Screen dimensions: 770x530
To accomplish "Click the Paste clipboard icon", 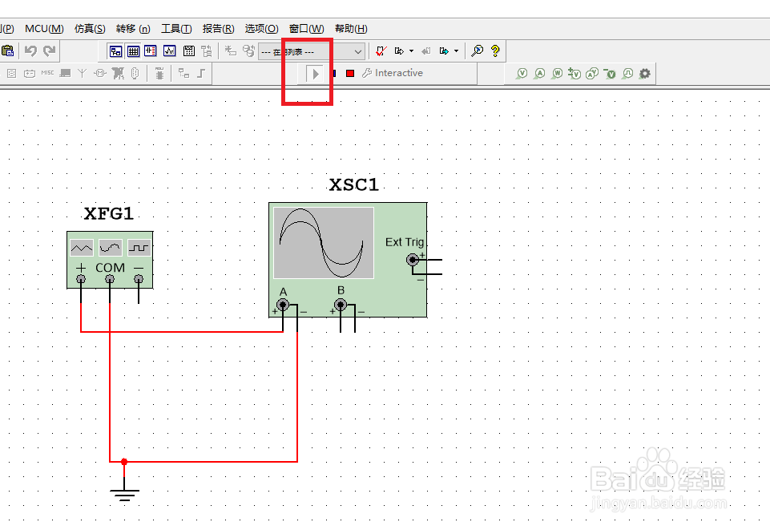I will tap(7, 51).
